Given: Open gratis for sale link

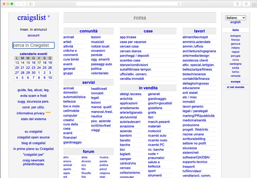Looking at the screenshot, I should tap(152, 113).
